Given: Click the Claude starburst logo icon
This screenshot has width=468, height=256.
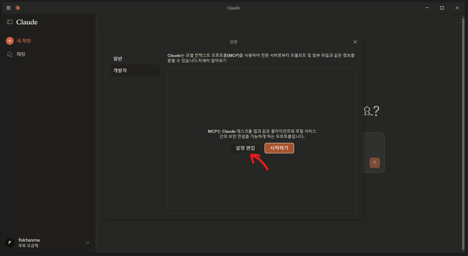Looking at the screenshot, I should [18, 8].
